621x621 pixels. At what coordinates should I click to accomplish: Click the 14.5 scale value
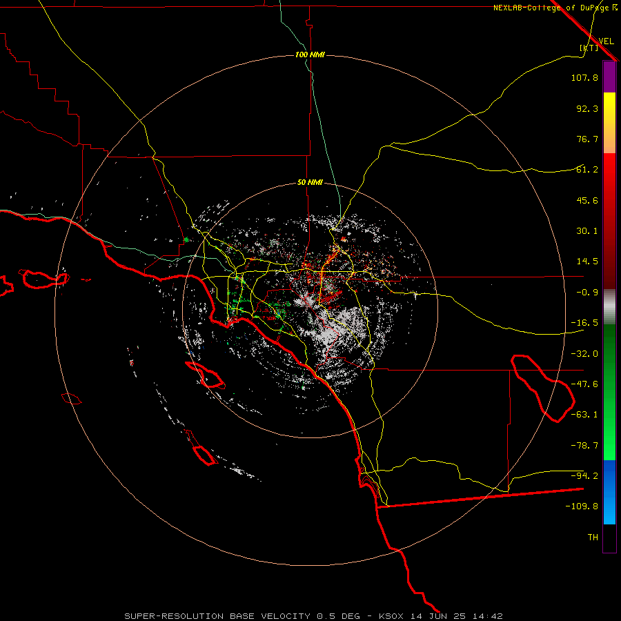[587, 262]
